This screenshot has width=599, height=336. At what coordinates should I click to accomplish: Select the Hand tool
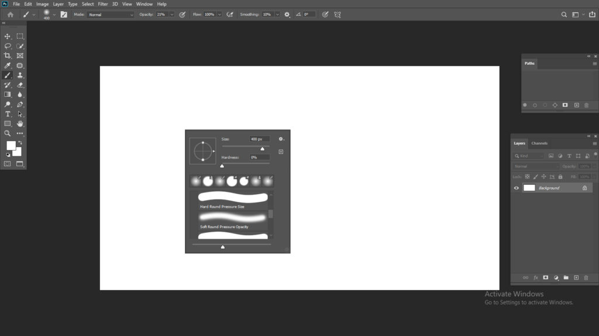[x=20, y=124]
